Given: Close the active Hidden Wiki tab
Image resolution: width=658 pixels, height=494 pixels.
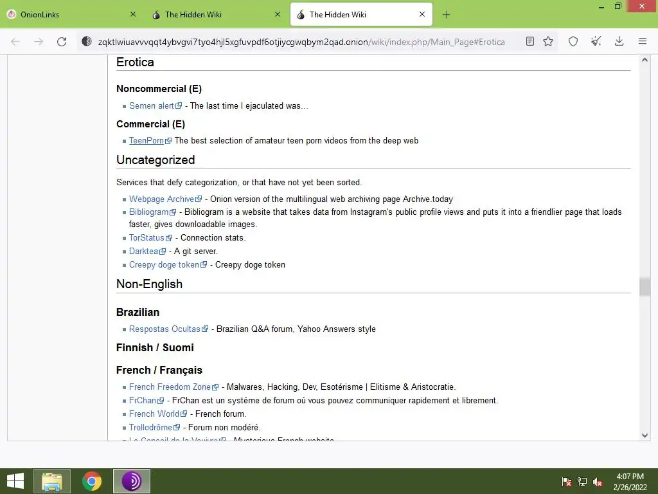Looking at the screenshot, I should point(422,14).
